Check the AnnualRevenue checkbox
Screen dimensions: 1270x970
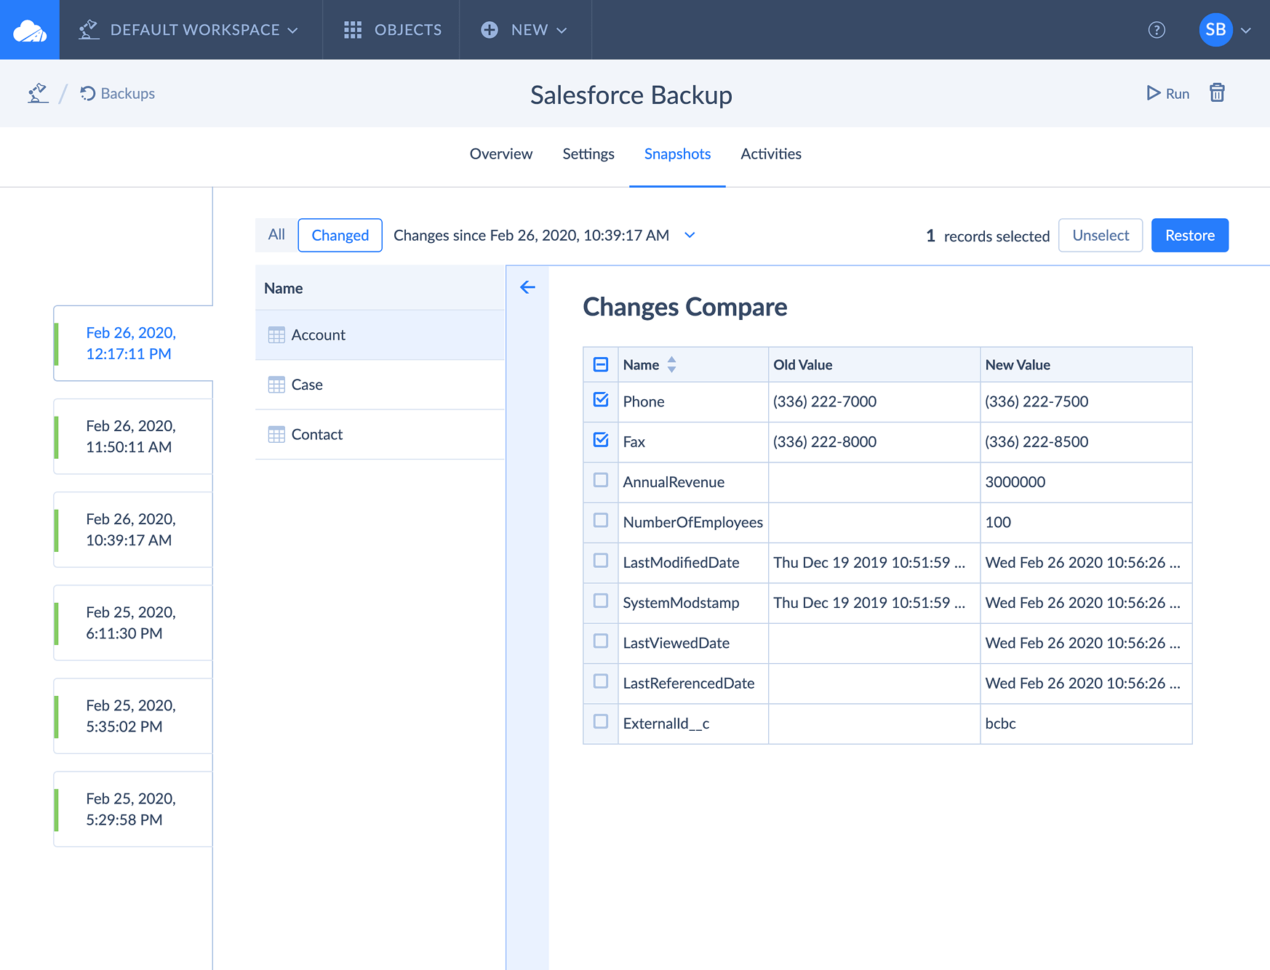point(601,480)
